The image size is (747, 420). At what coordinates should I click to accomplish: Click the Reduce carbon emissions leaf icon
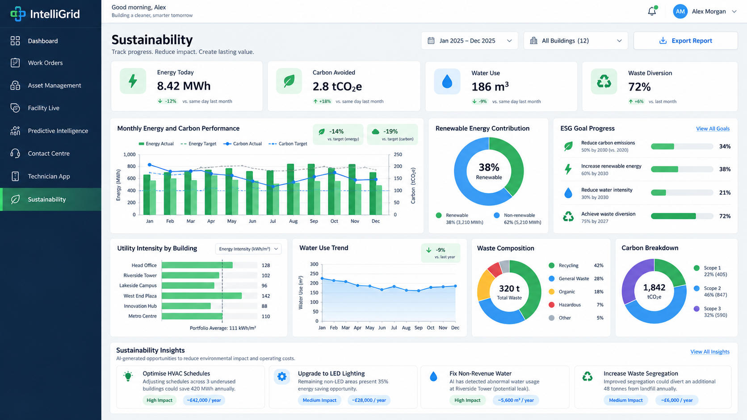point(568,146)
